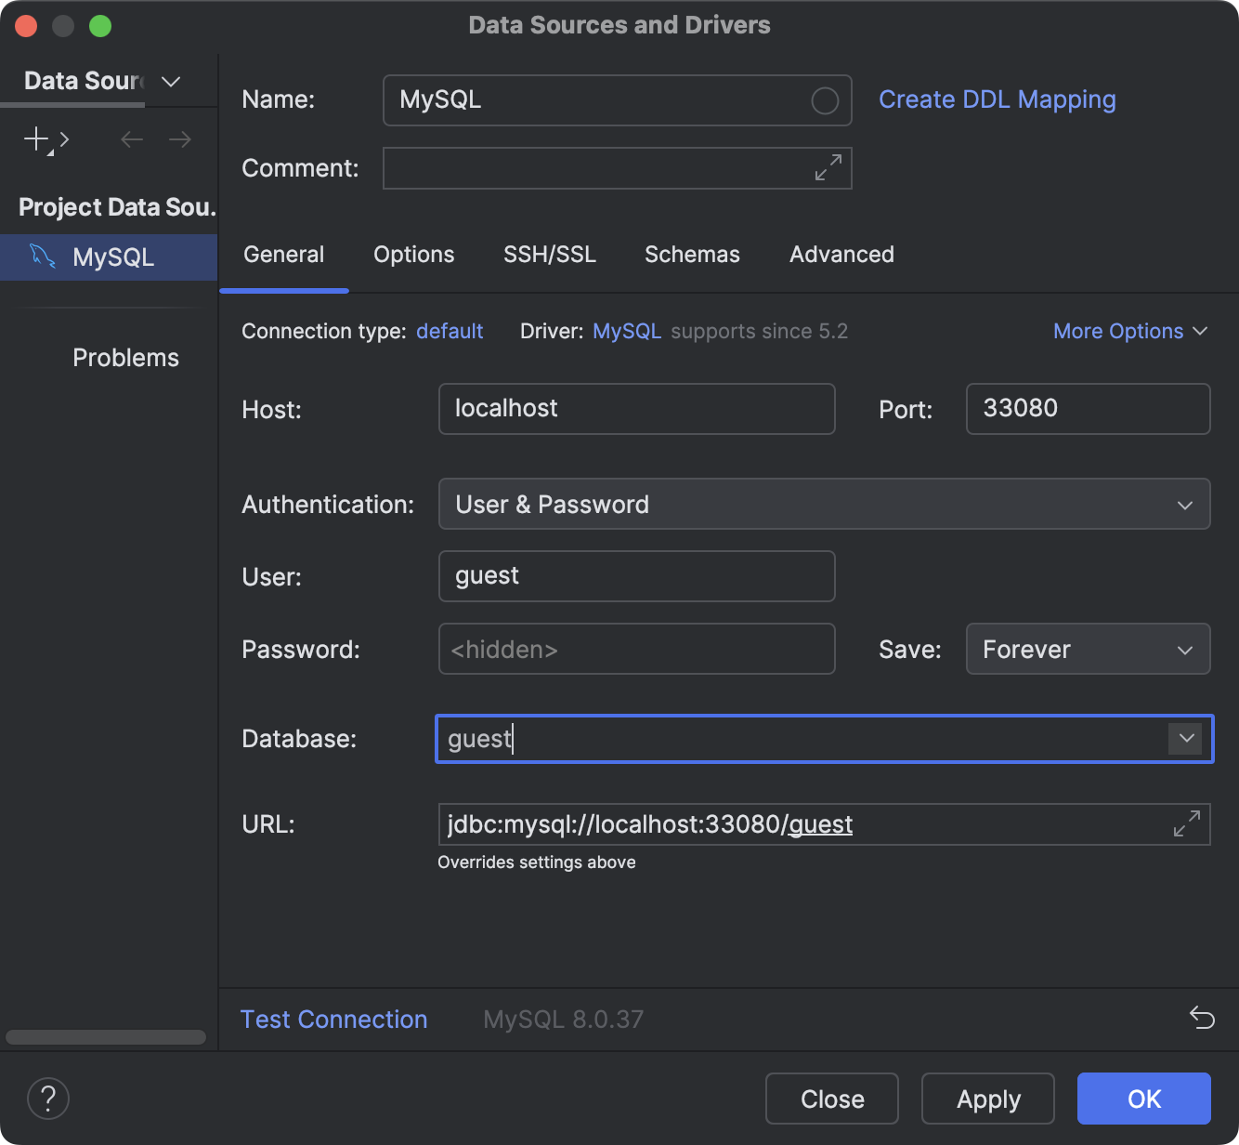The image size is (1239, 1145).
Task: Add a new data source with the plus icon
Action: (33, 139)
